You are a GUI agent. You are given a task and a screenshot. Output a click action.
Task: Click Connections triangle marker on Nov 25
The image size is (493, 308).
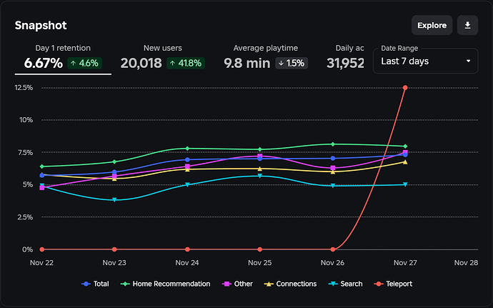pyautogui.click(x=259, y=169)
